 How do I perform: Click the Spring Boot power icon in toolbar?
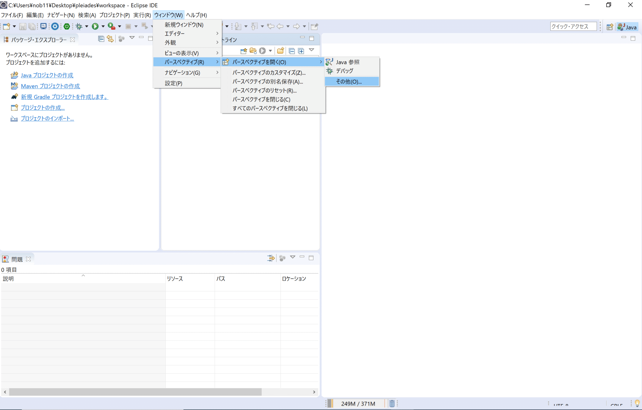(x=67, y=26)
